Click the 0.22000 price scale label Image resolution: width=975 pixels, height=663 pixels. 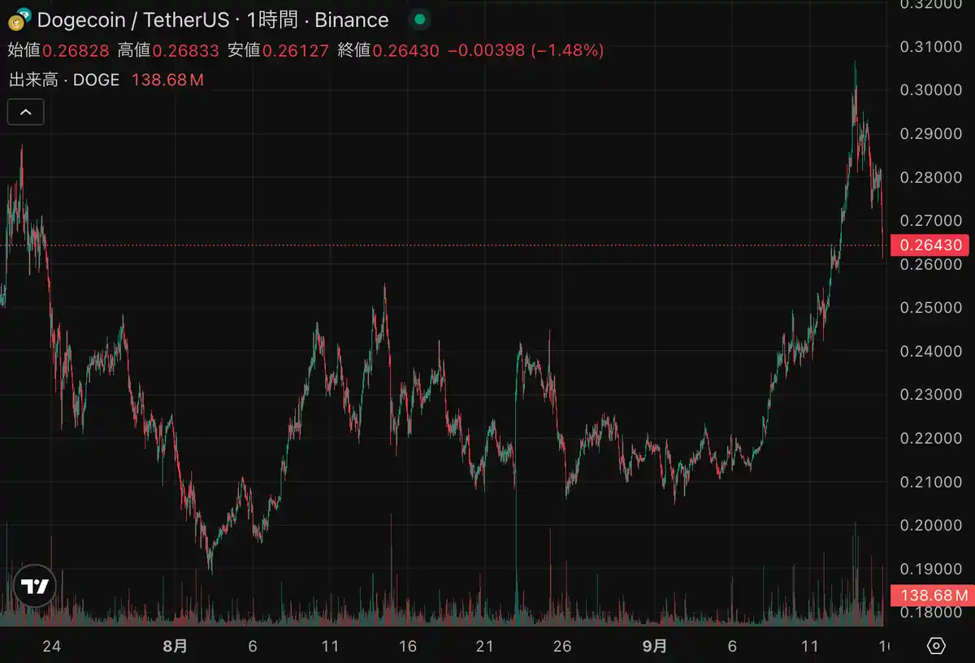(x=931, y=438)
